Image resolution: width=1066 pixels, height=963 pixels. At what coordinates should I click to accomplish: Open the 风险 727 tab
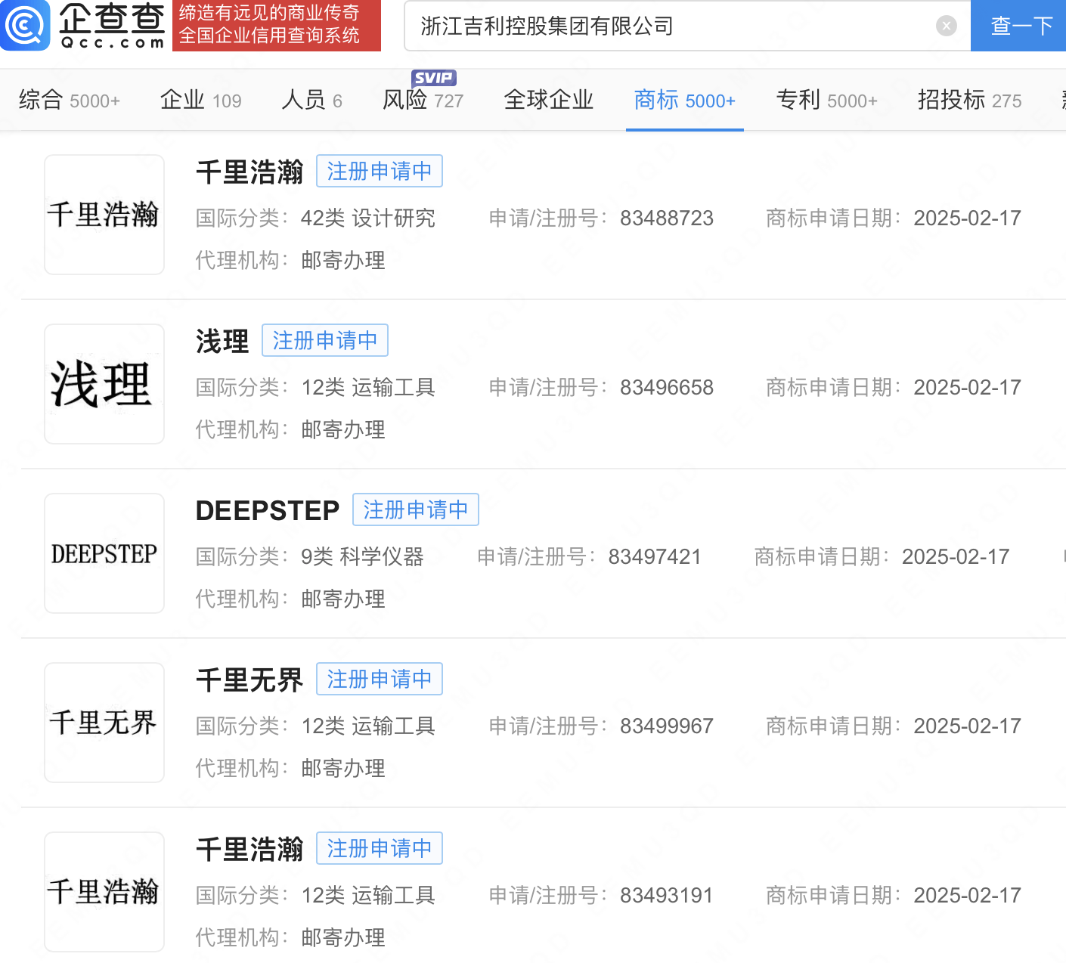click(423, 100)
